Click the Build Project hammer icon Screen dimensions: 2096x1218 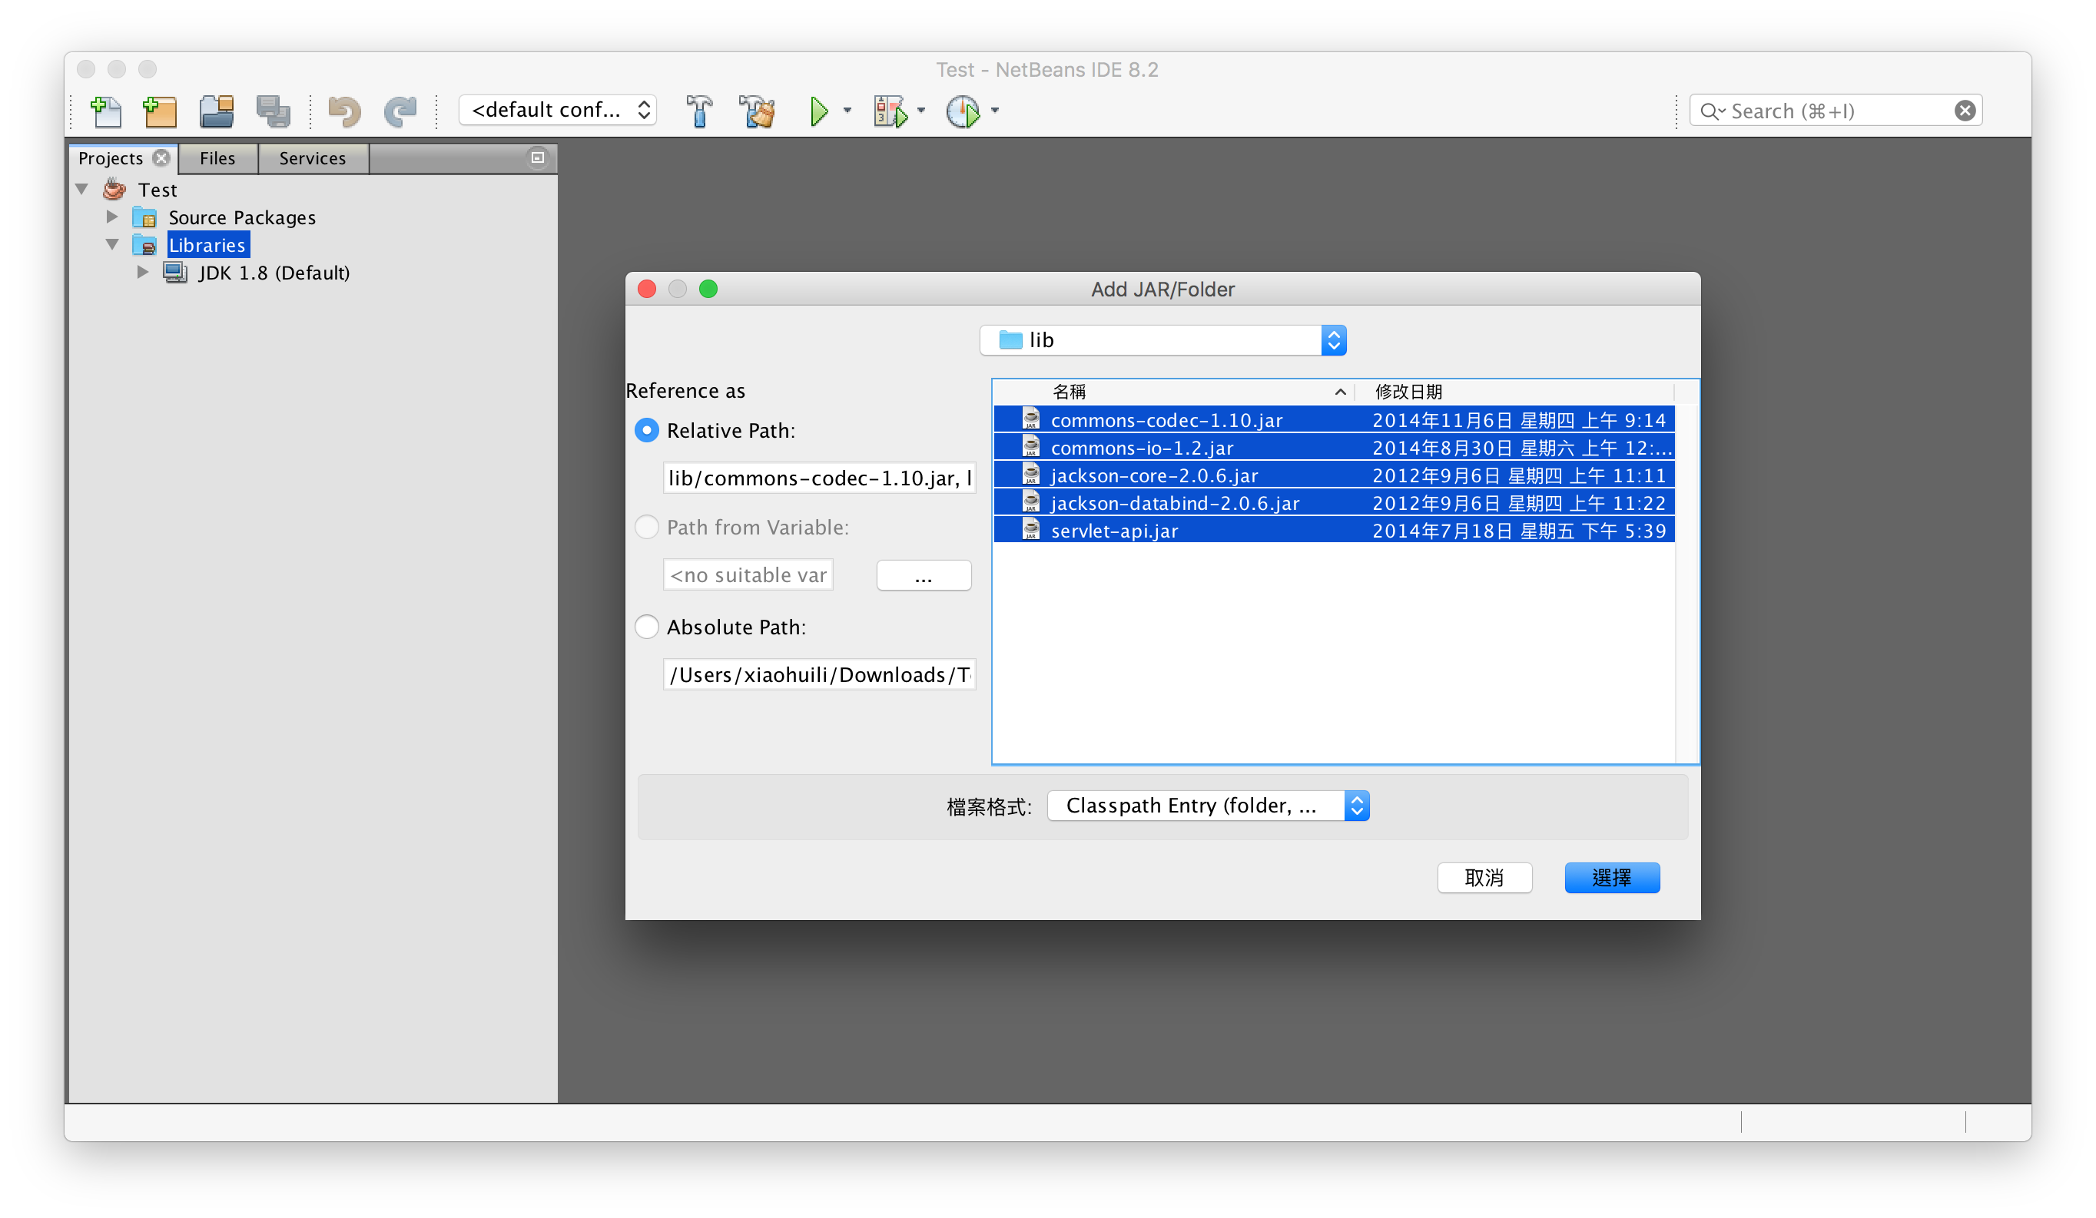tap(699, 111)
